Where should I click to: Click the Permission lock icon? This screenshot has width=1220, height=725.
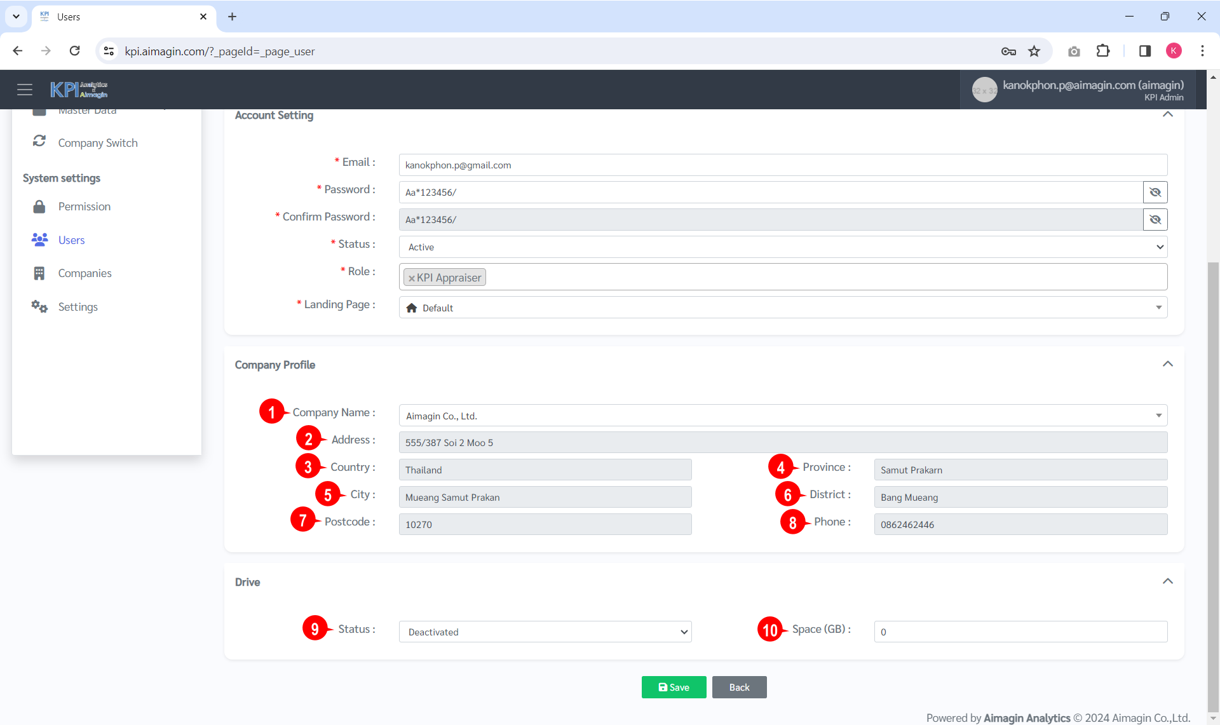click(39, 207)
